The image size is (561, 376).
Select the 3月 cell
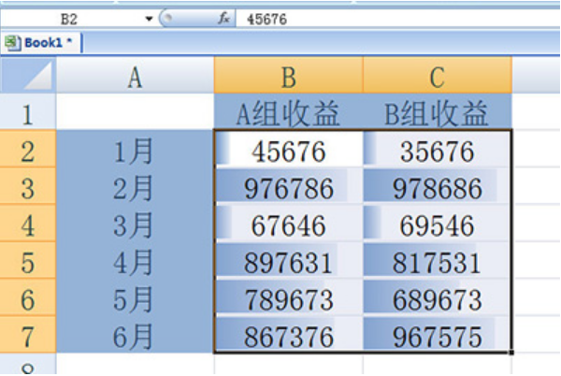[x=135, y=224]
